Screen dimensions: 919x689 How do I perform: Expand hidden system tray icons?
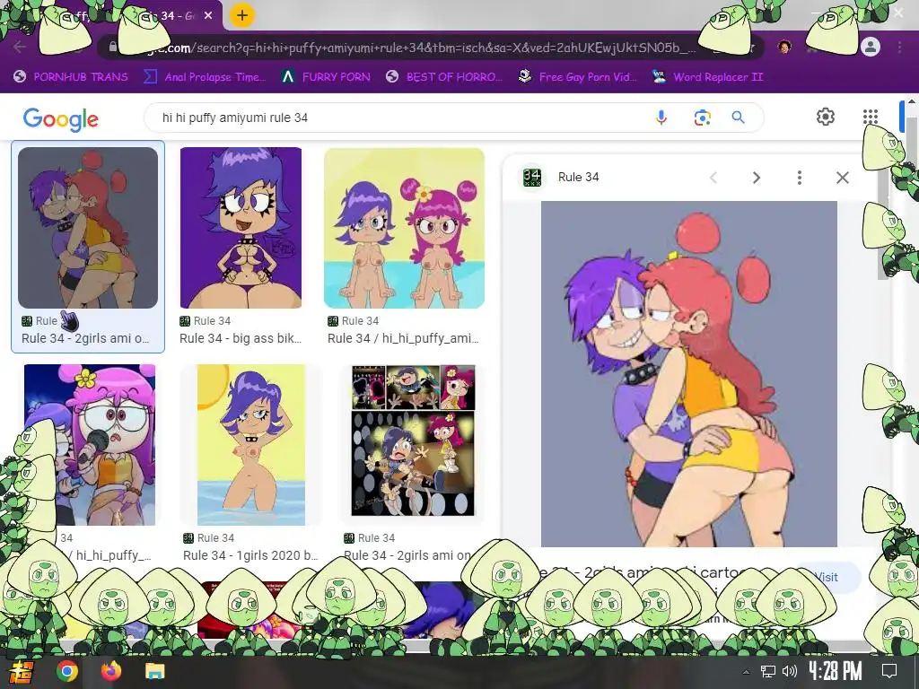(746, 672)
